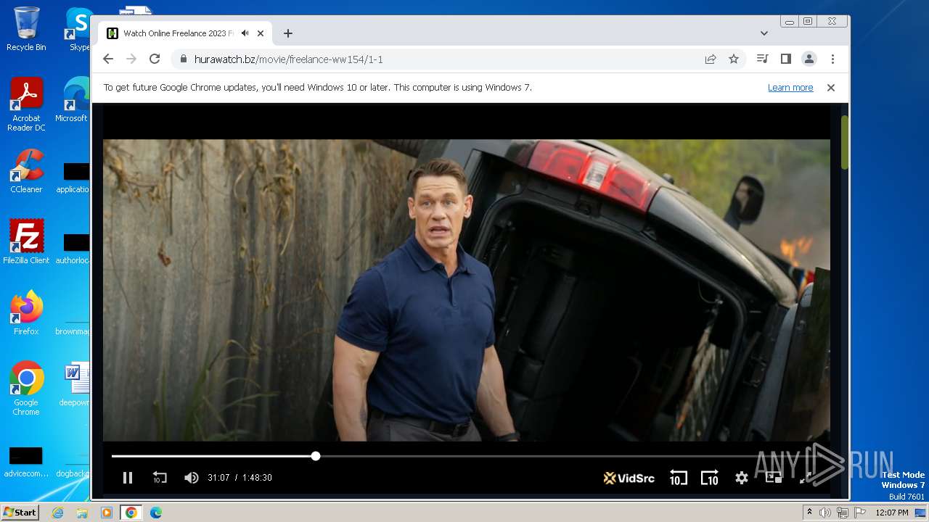Viewport: 929px width, 522px height.
Task: Click the VidSrc logo in the player
Action: coord(629,478)
